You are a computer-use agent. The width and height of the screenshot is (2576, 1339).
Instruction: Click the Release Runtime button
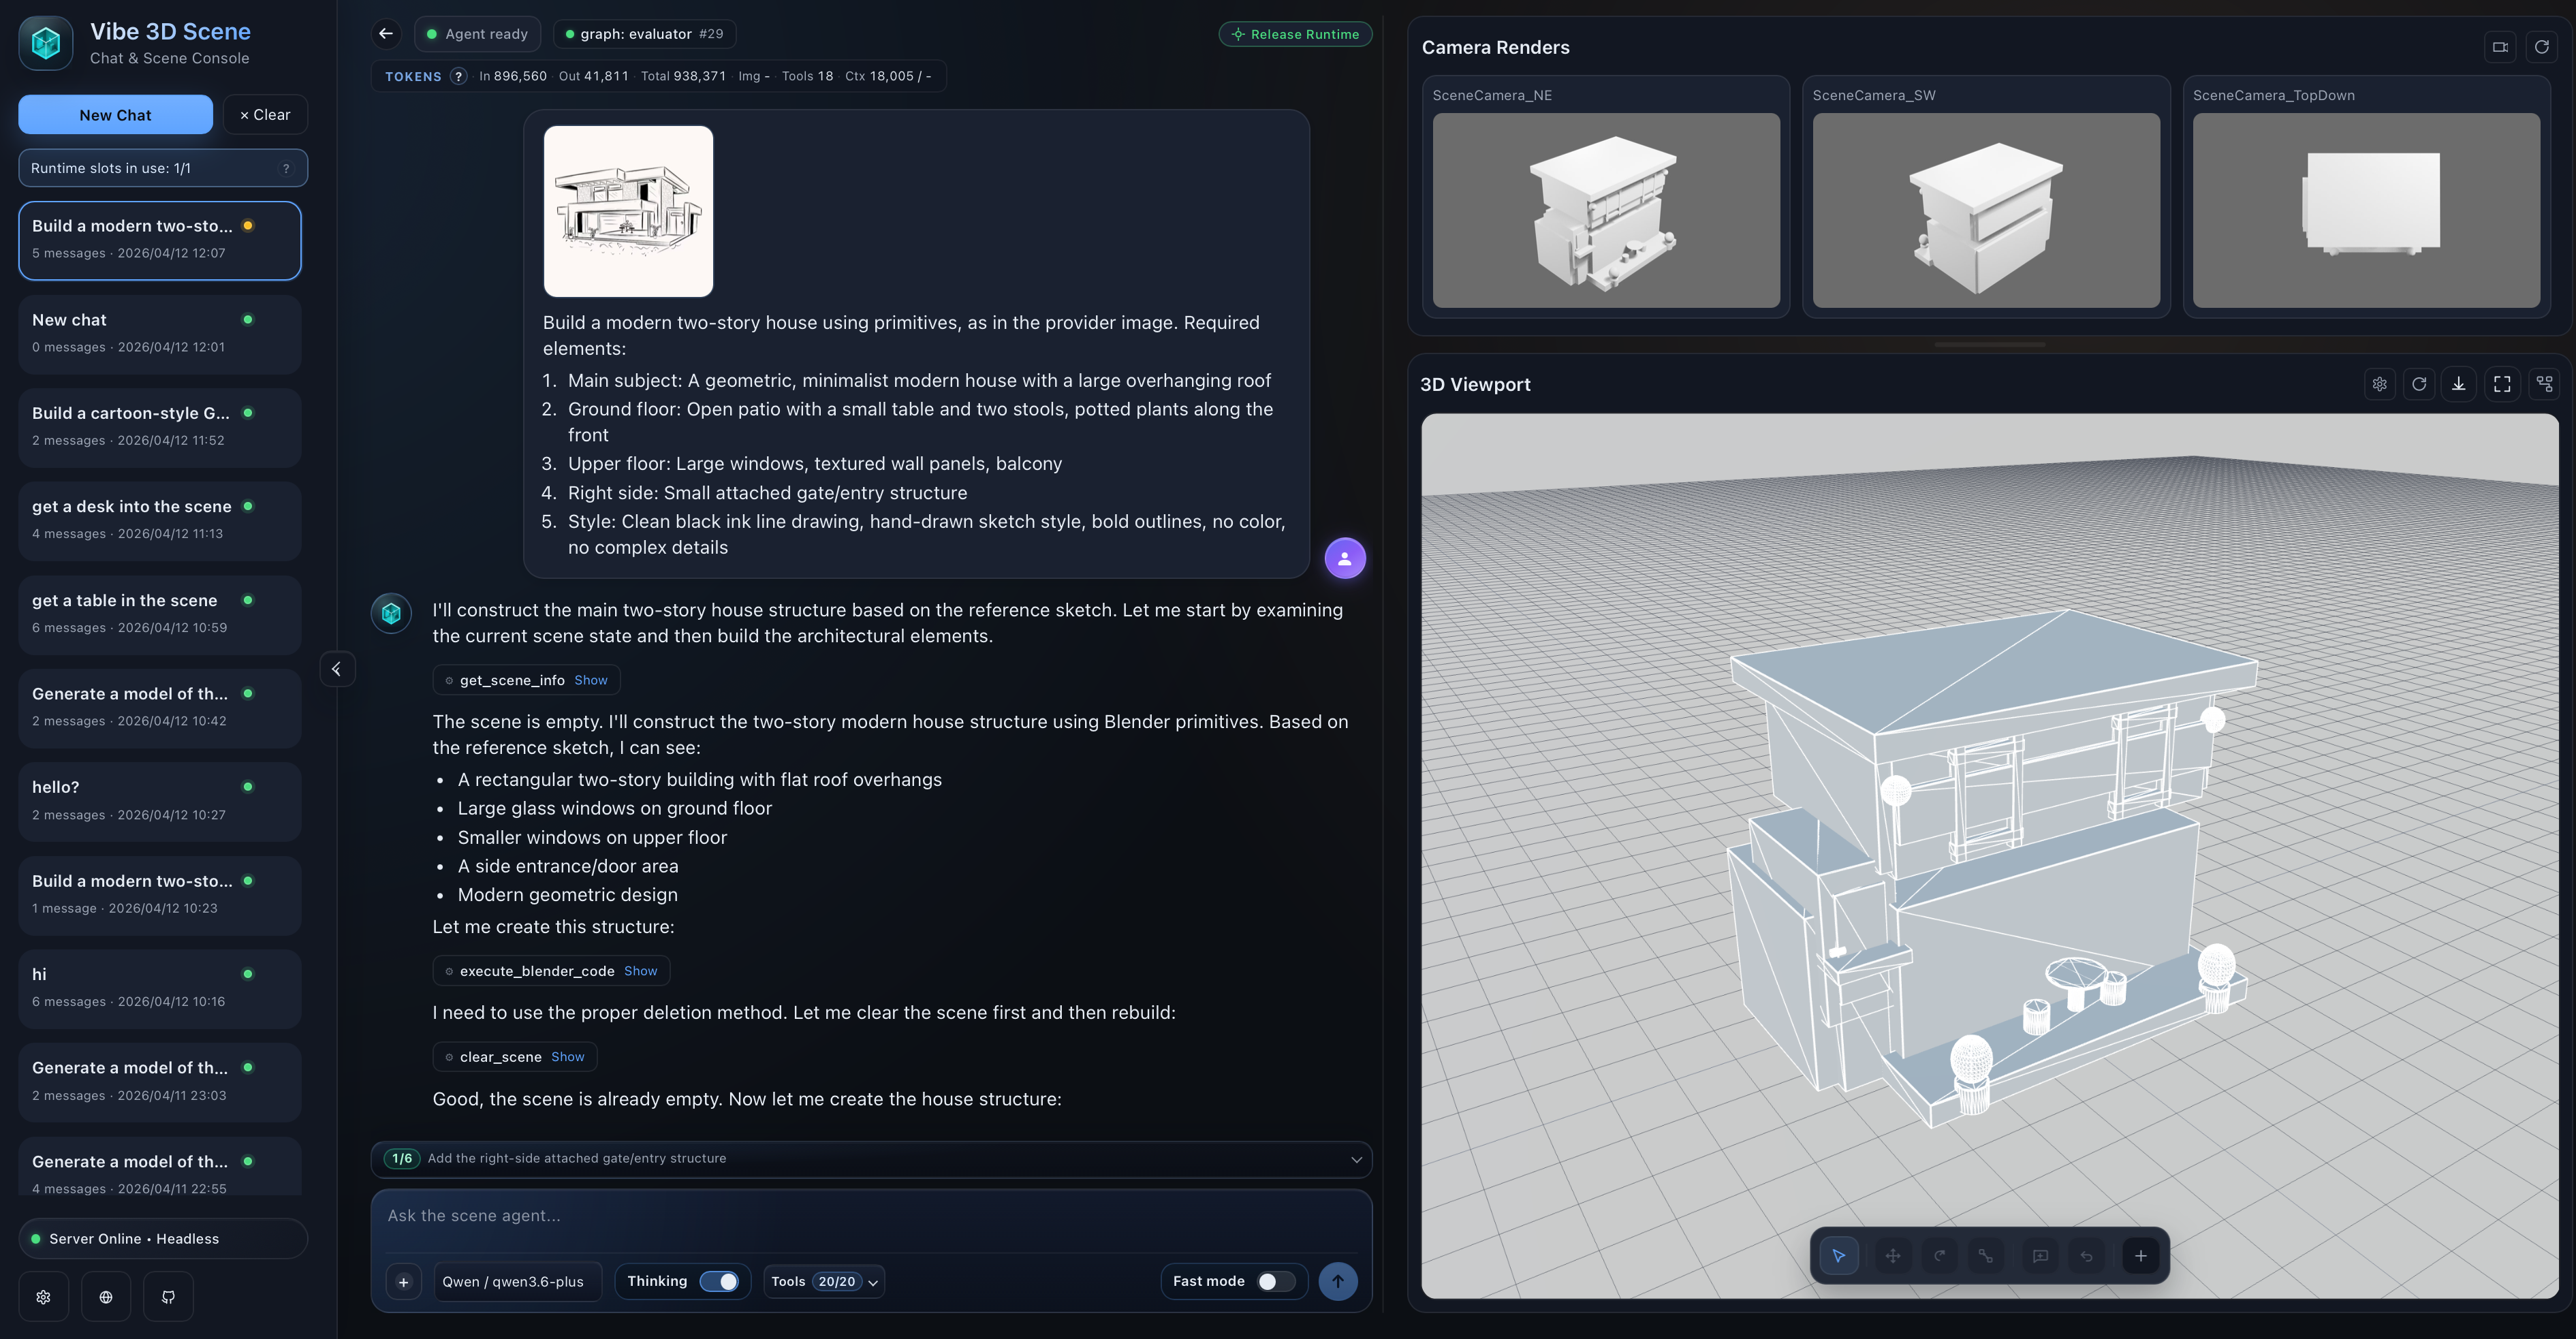[x=1295, y=34]
